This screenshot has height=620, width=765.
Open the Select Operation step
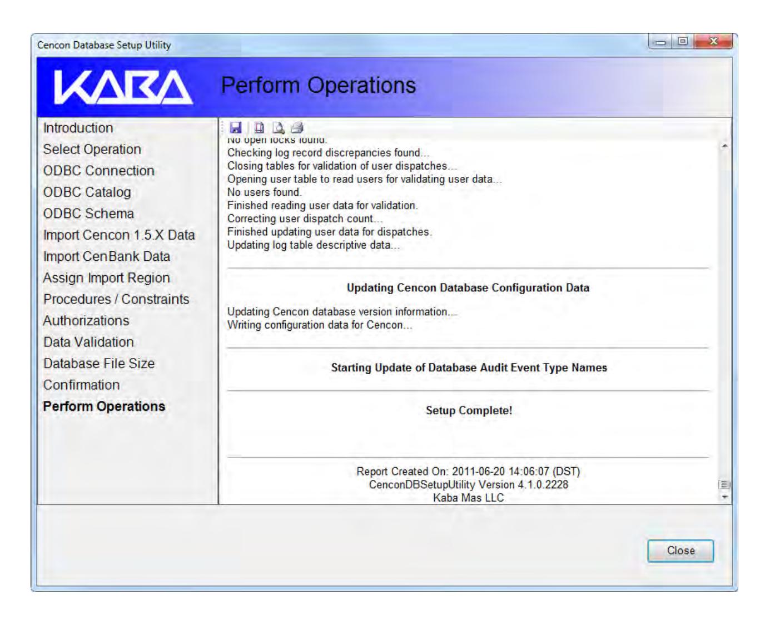click(92, 150)
